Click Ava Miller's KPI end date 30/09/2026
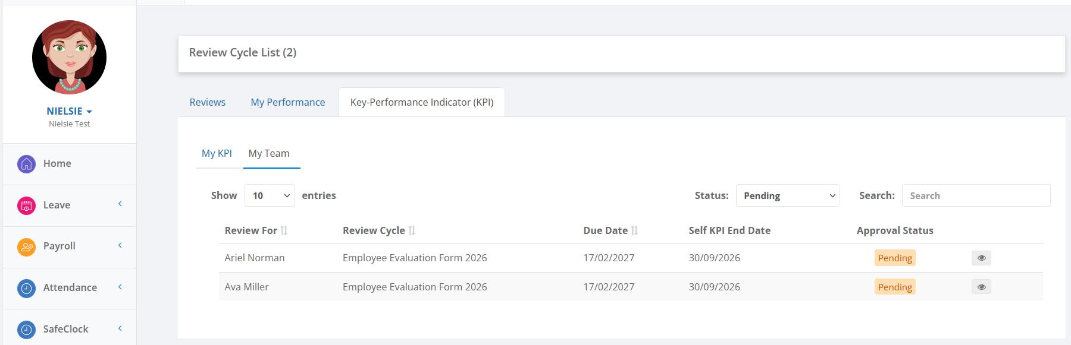 pyautogui.click(x=715, y=287)
